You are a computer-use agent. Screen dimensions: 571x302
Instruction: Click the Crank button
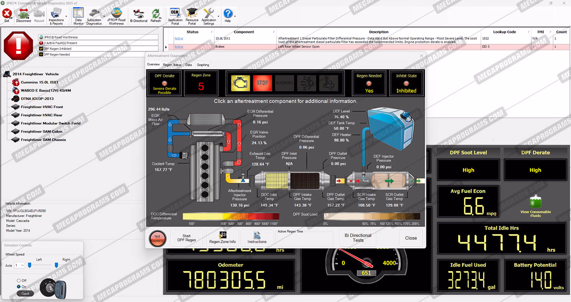[25, 294]
